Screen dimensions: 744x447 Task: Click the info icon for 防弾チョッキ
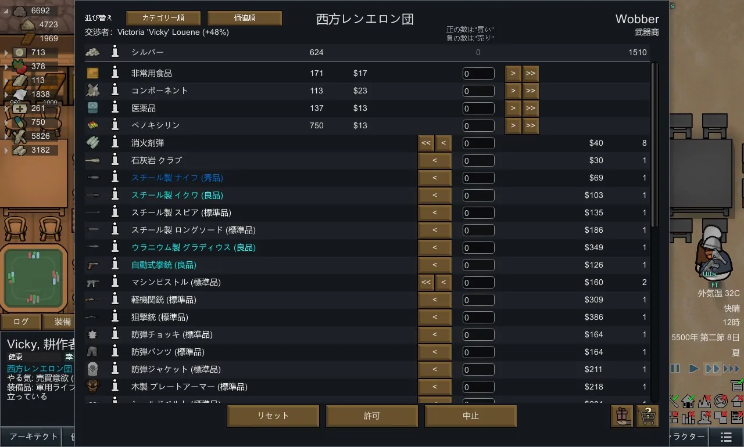click(x=115, y=334)
